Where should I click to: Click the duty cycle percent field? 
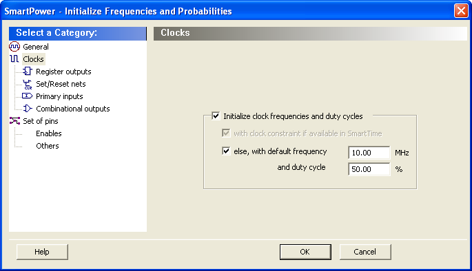tap(369, 169)
